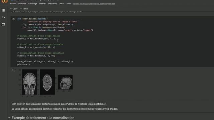The height and width of the screenshot is (120, 214).
Task: Open the Exécution menu
Action: [x=52, y=4]
